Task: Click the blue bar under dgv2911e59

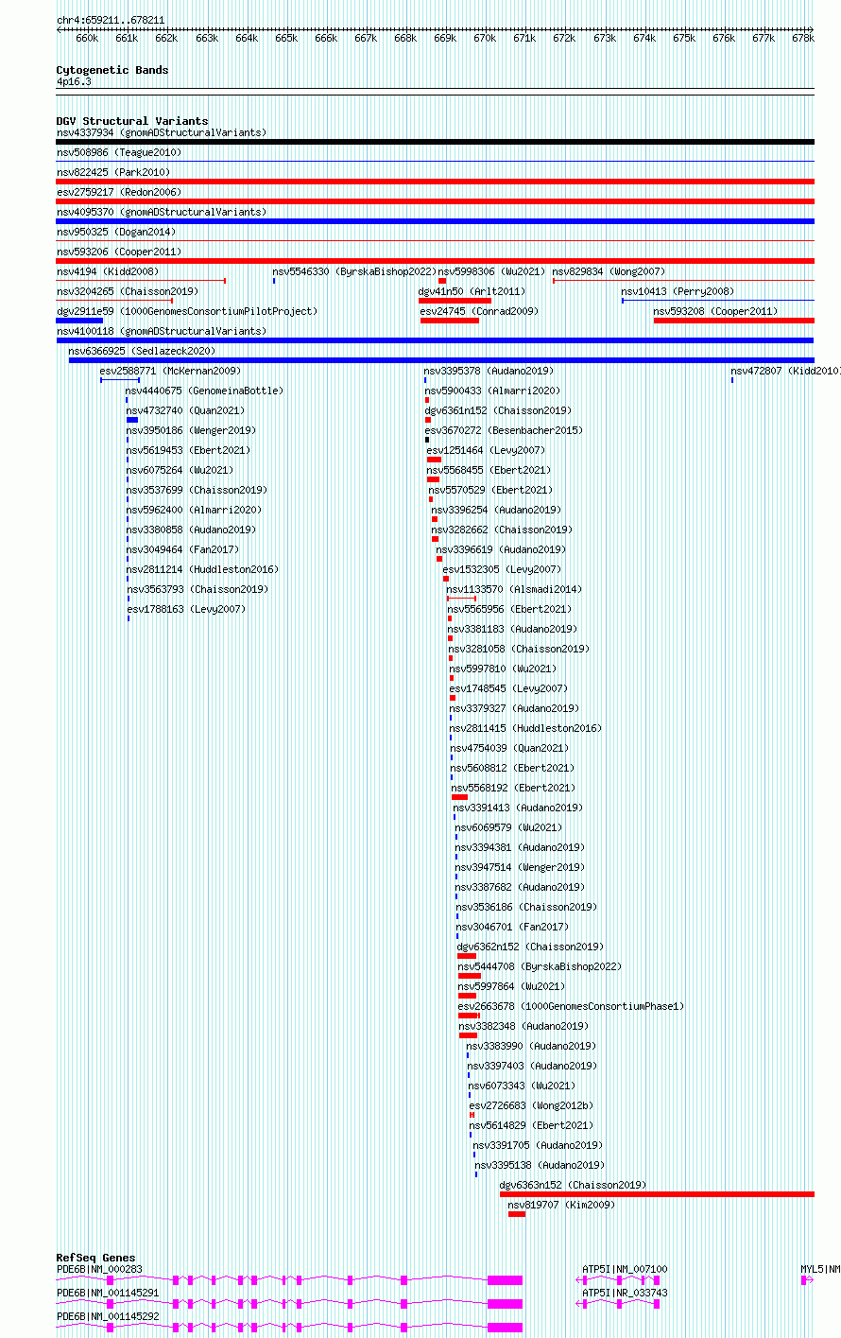Action: click(x=79, y=321)
